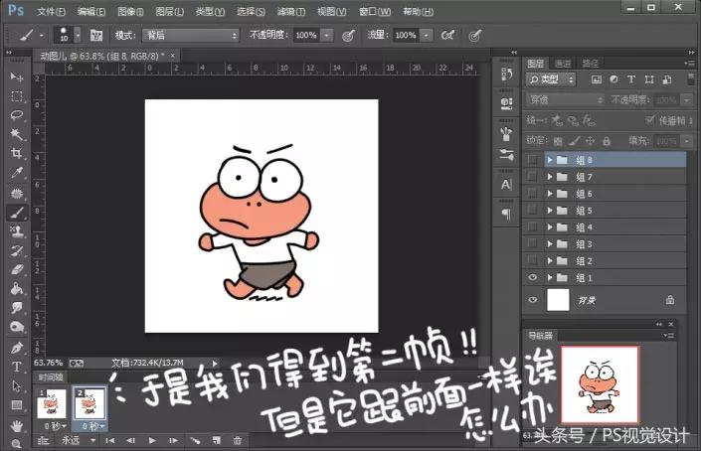Show the 组 4 layer group
Image resolution: width=701 pixels, height=451 pixels.
pyautogui.click(x=532, y=227)
